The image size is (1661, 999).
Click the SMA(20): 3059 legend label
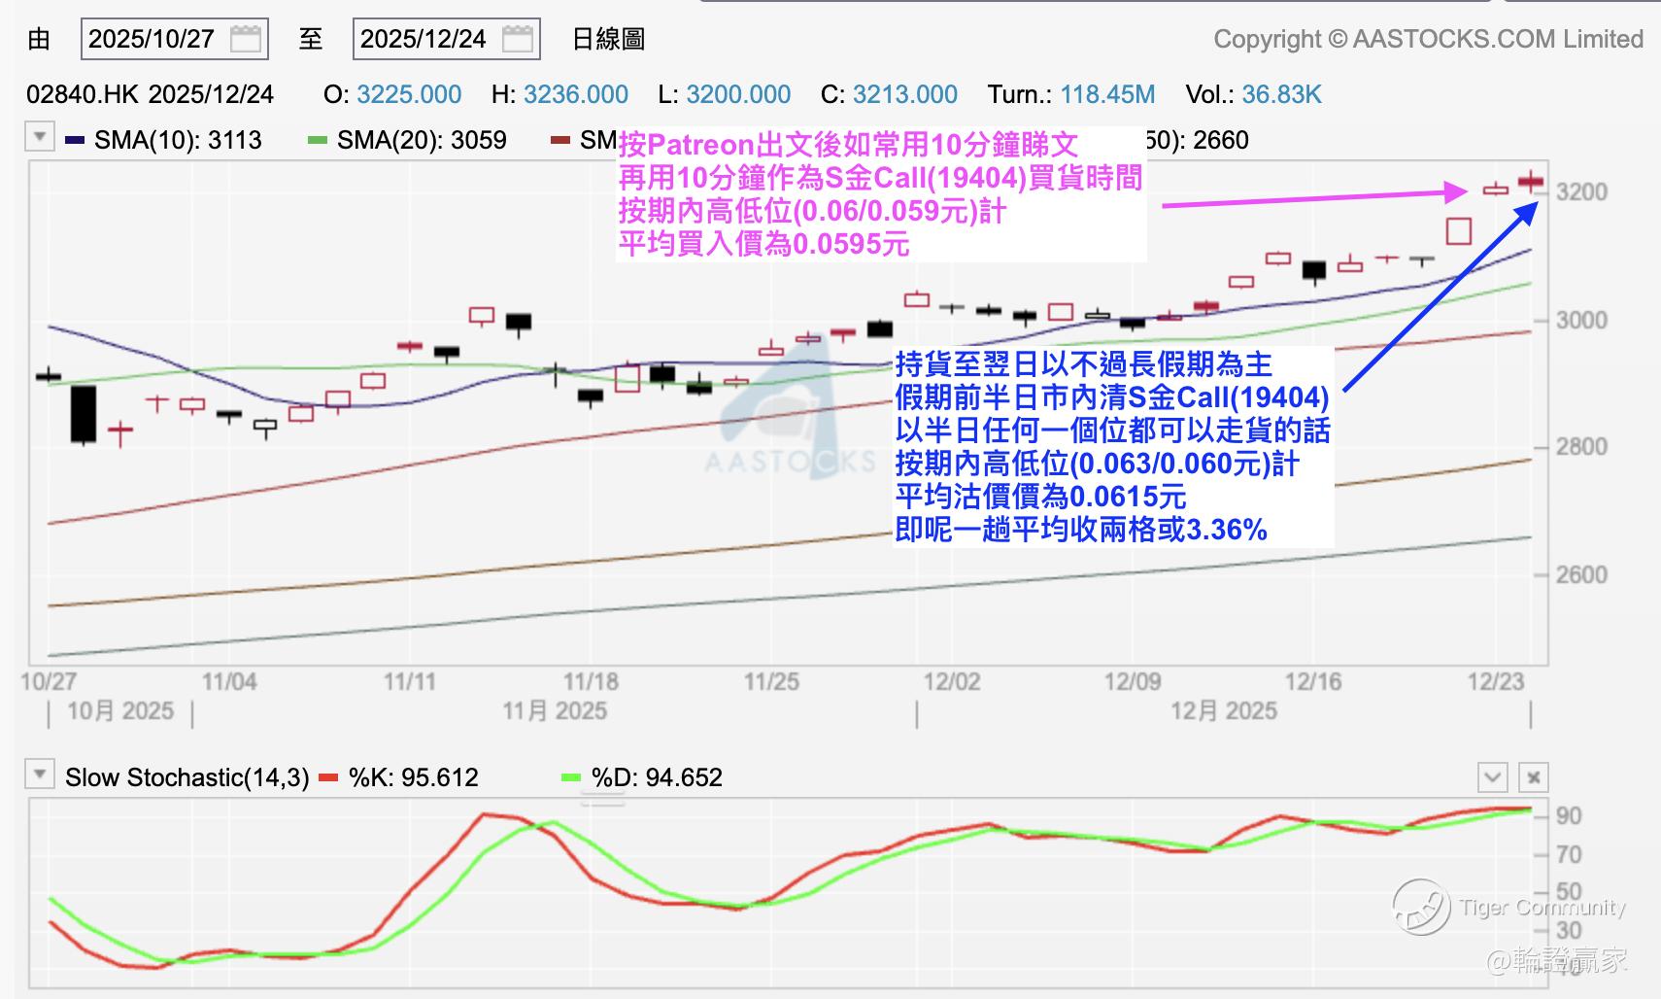click(422, 140)
